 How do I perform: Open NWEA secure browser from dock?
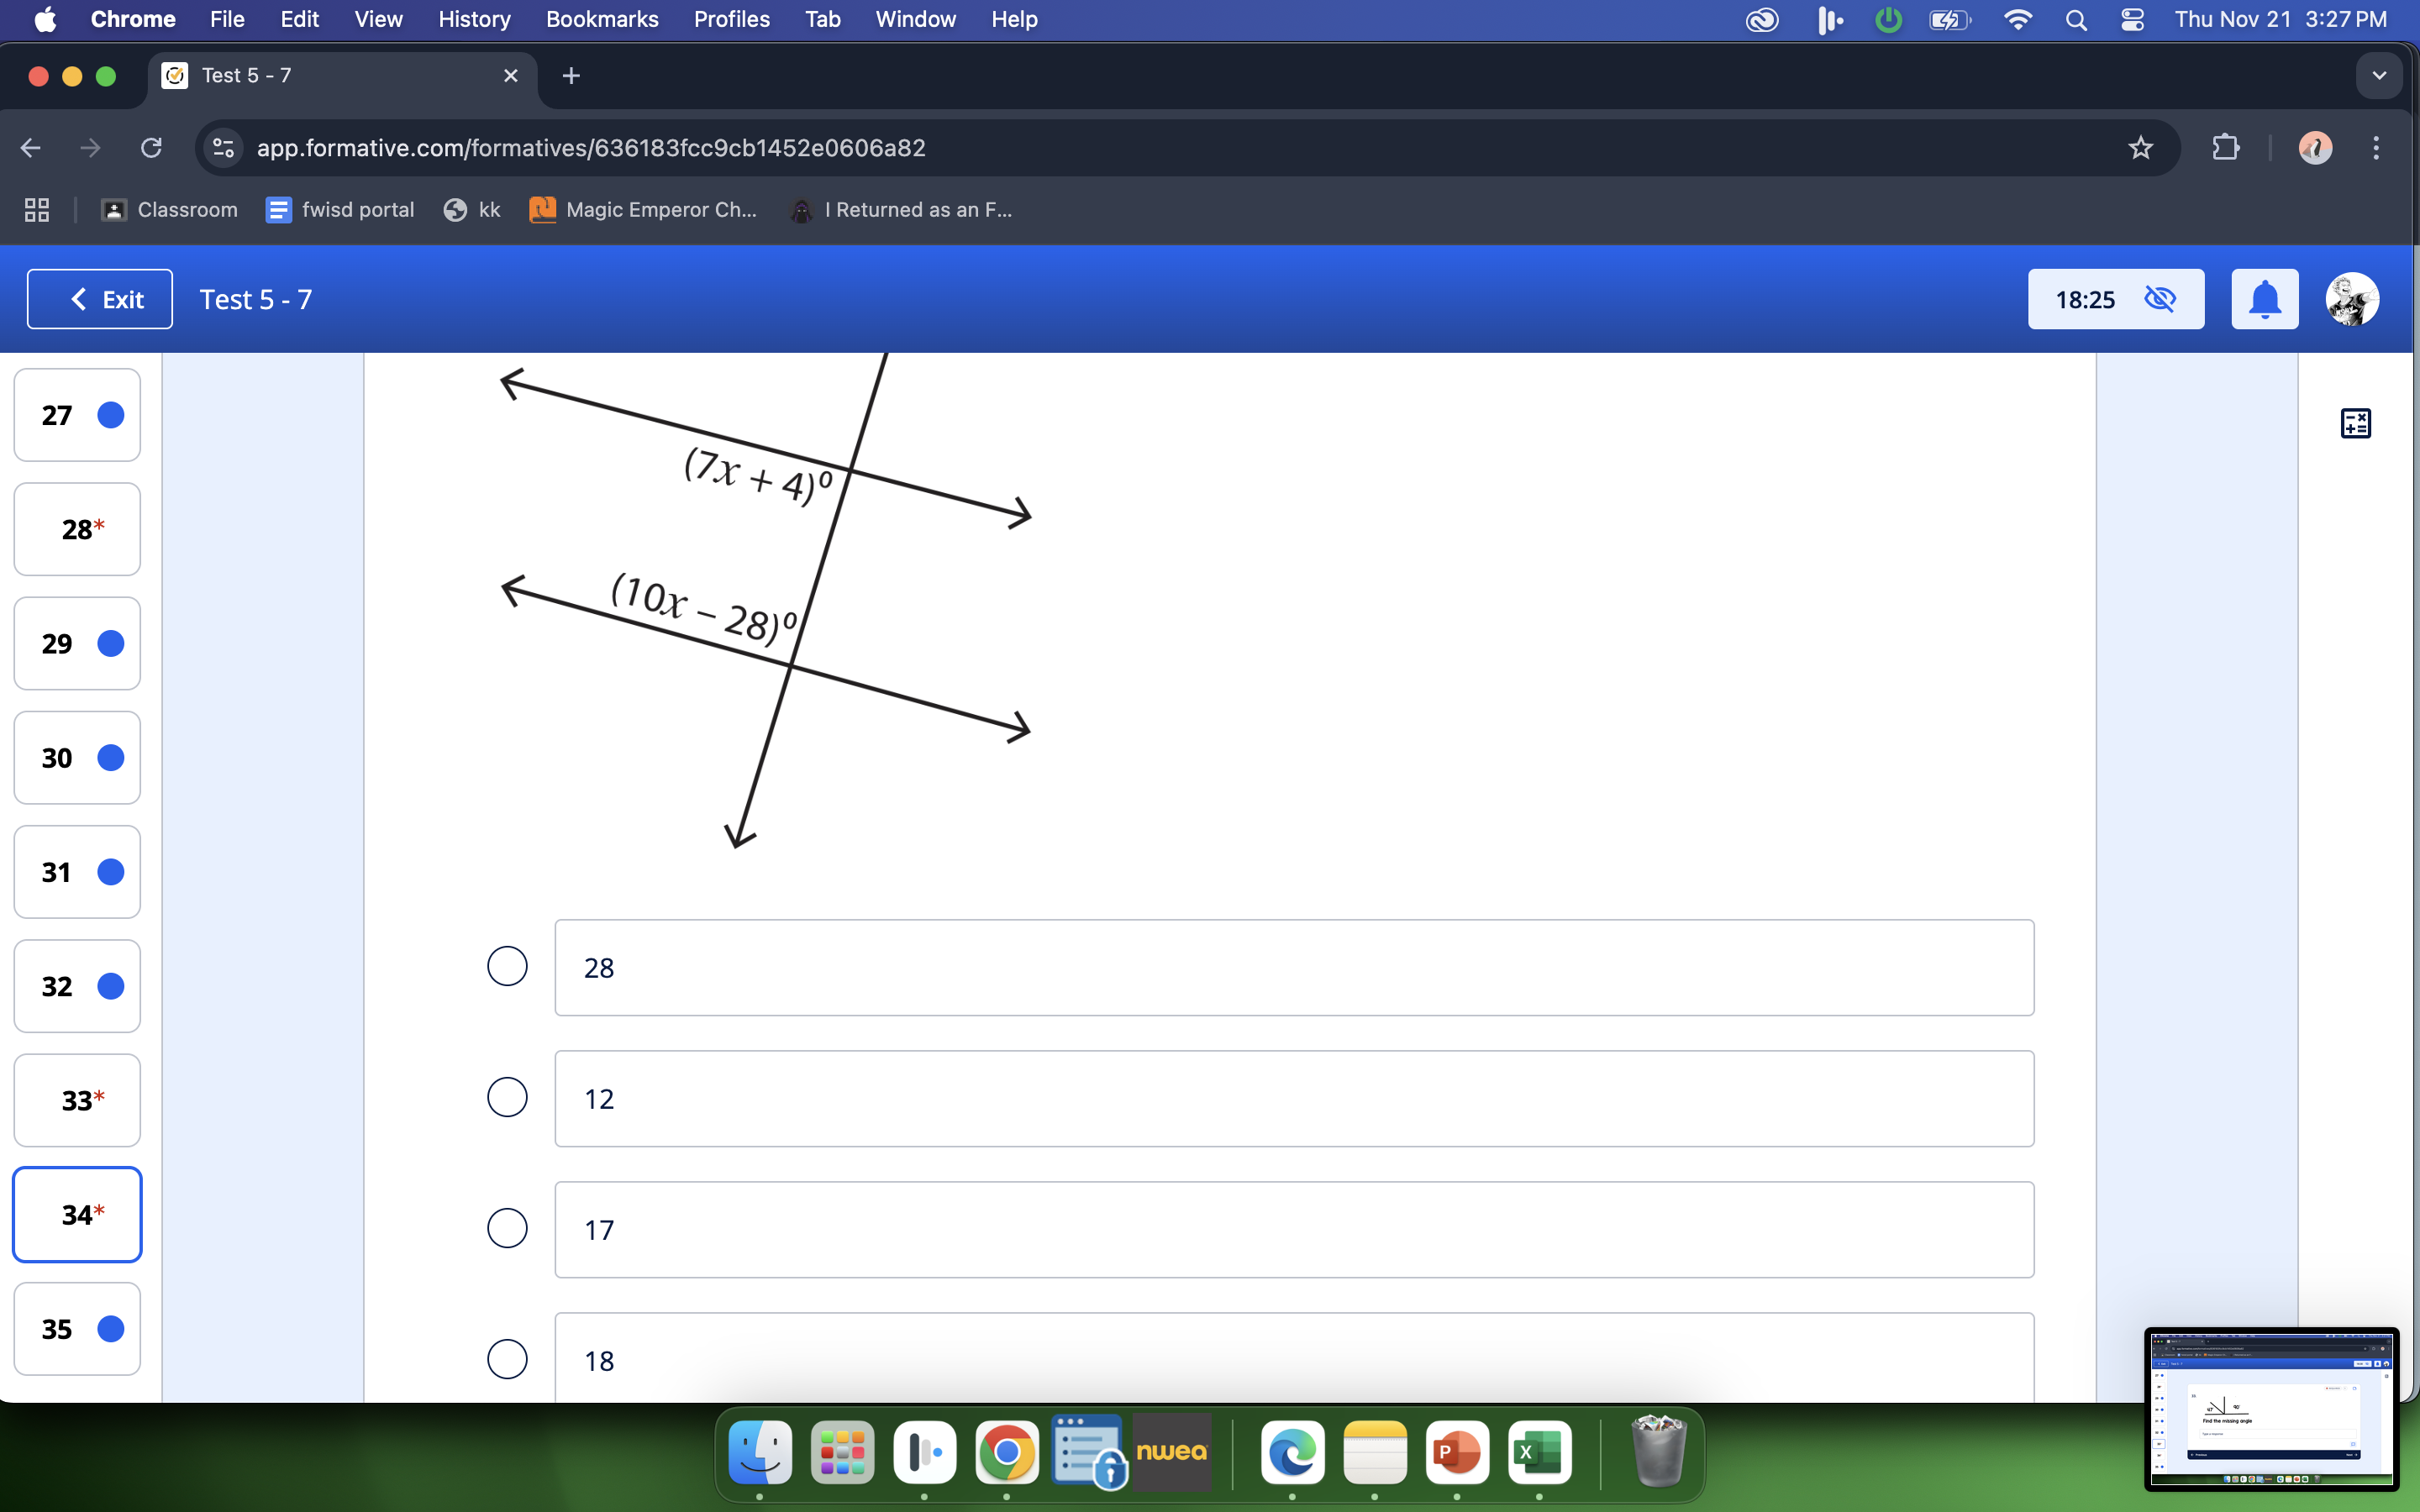tap(1172, 1452)
